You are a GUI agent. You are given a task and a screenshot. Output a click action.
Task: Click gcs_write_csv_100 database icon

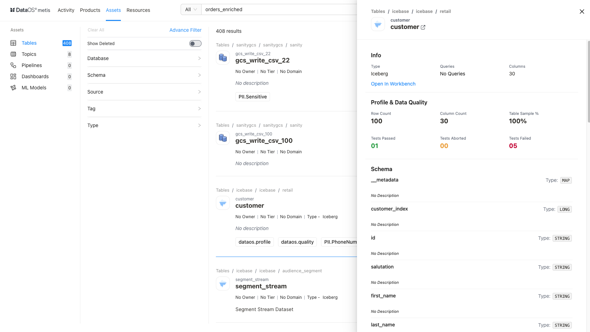coord(223,138)
